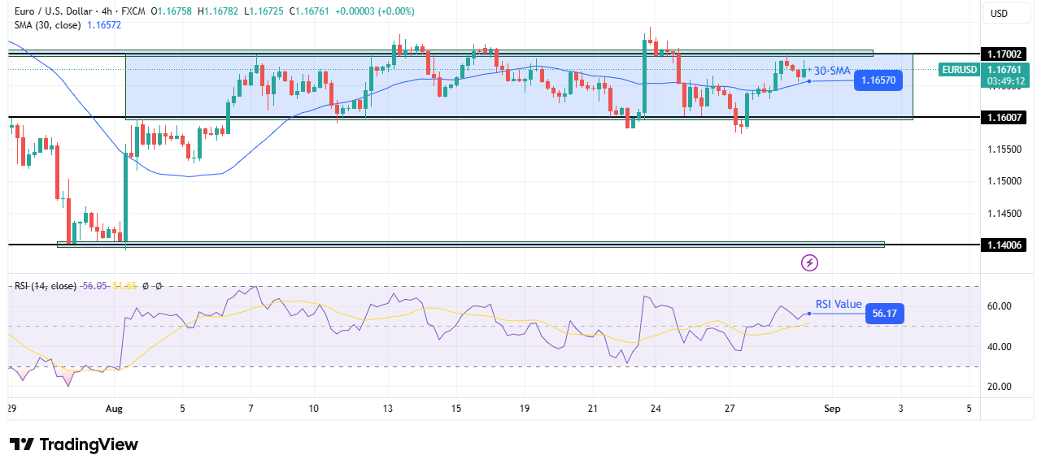
Task: Click the Sep label on the date axis
Action: (x=832, y=409)
